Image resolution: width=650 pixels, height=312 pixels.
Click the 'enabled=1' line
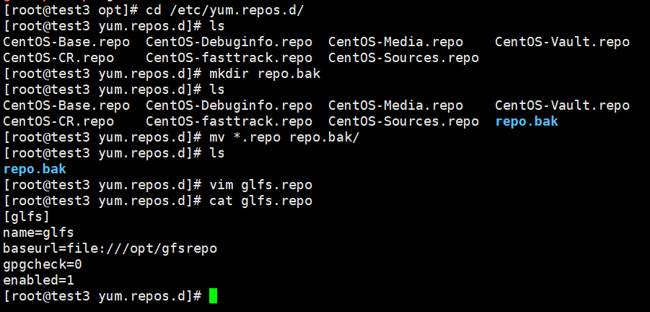38,280
